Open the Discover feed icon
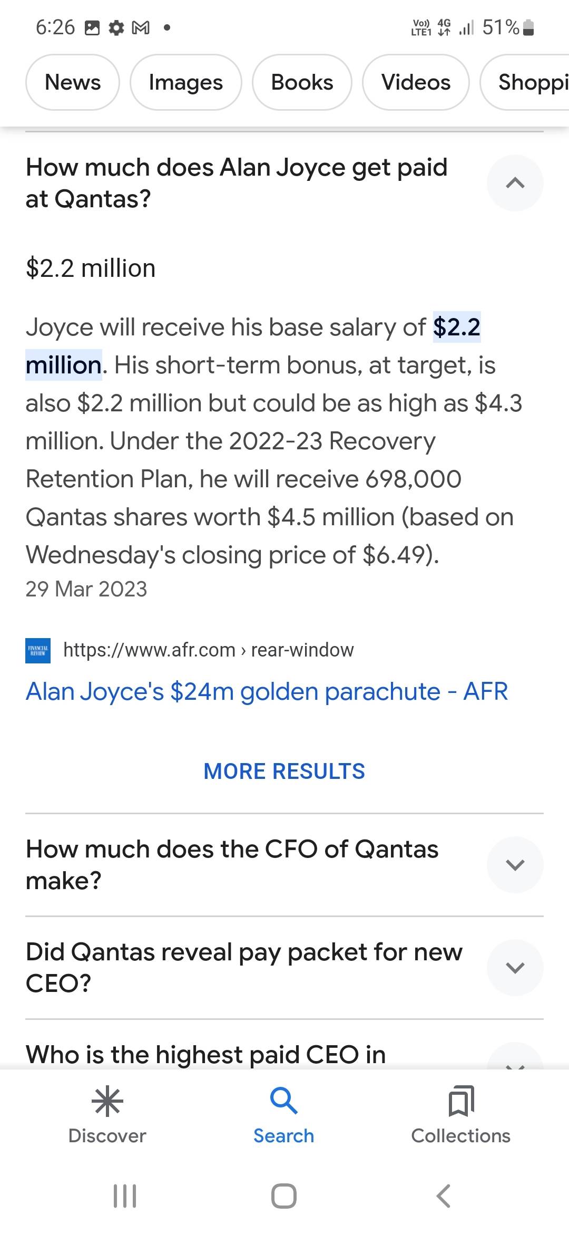569x1234 pixels. click(107, 1100)
